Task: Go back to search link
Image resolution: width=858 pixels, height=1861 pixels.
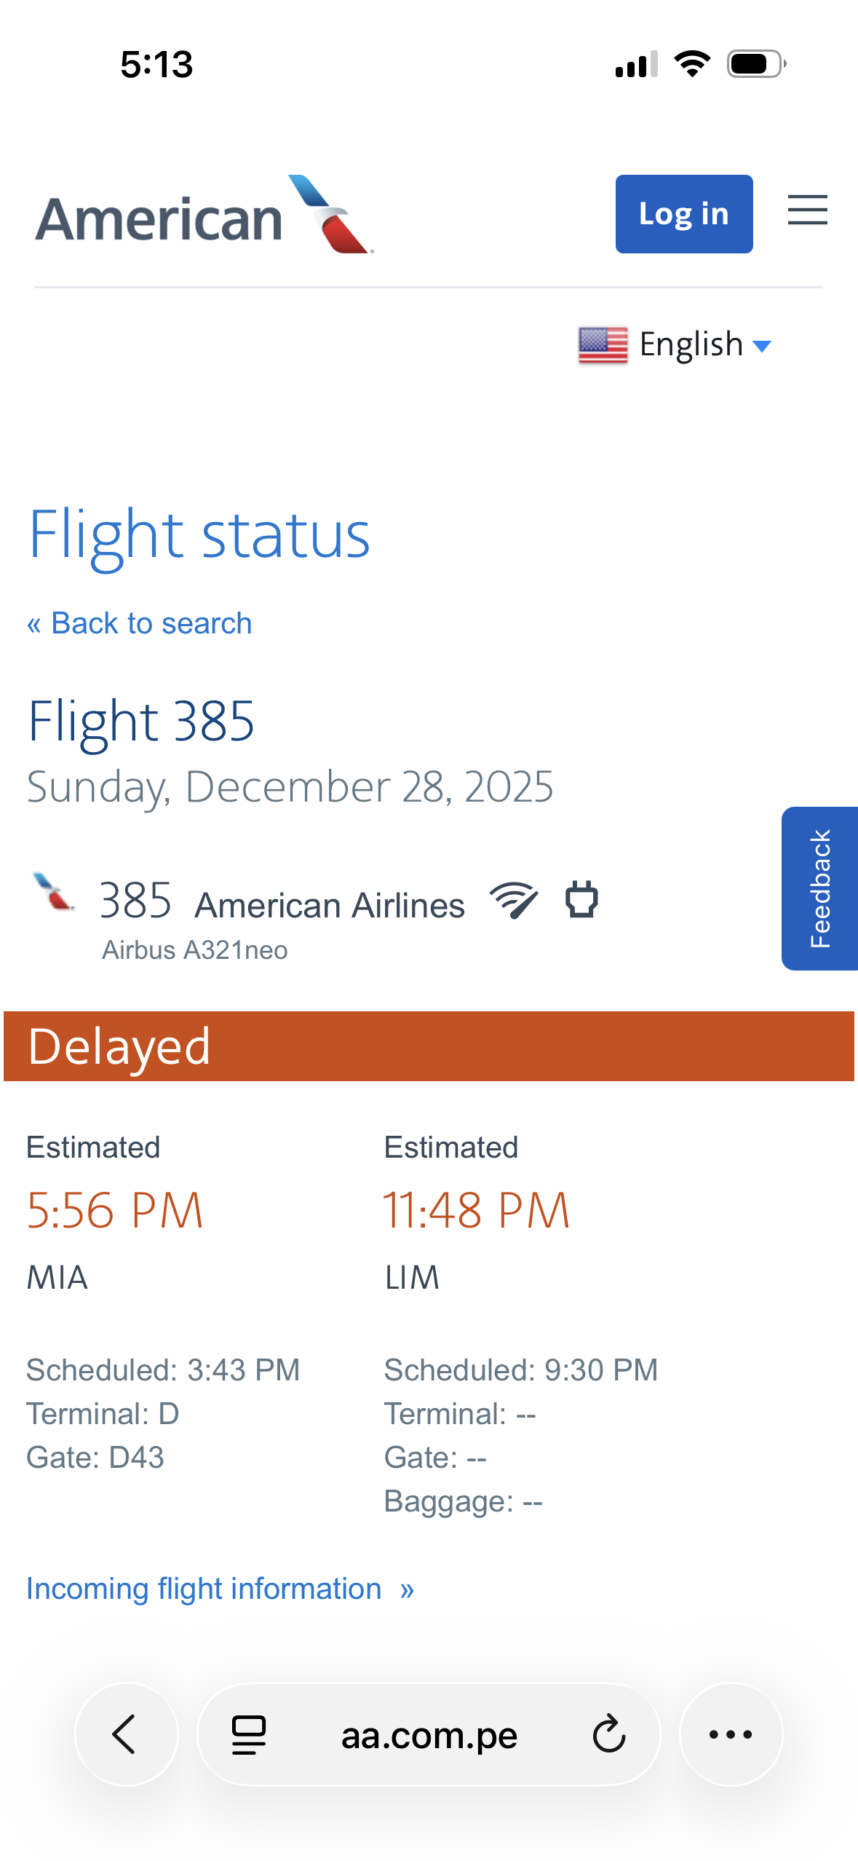Action: pos(140,624)
